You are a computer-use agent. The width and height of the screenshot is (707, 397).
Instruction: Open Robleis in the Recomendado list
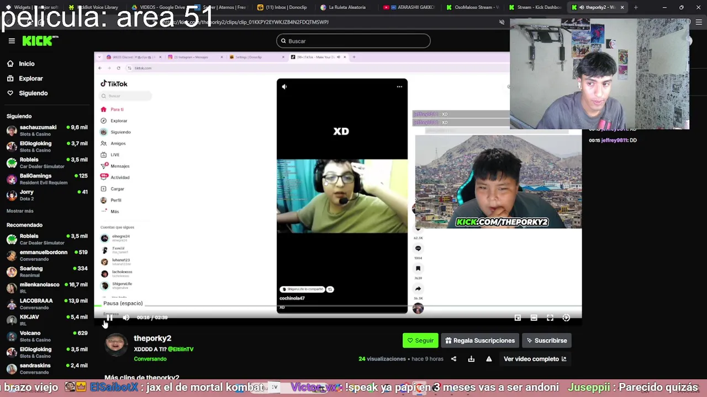pyautogui.click(x=47, y=239)
